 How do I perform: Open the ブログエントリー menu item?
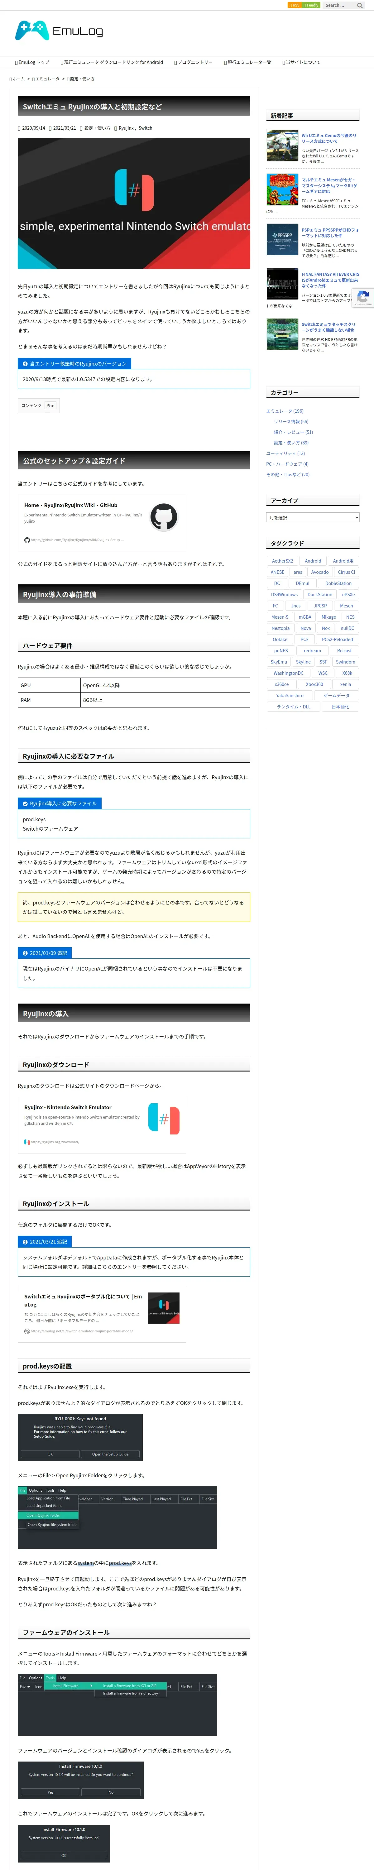click(193, 62)
